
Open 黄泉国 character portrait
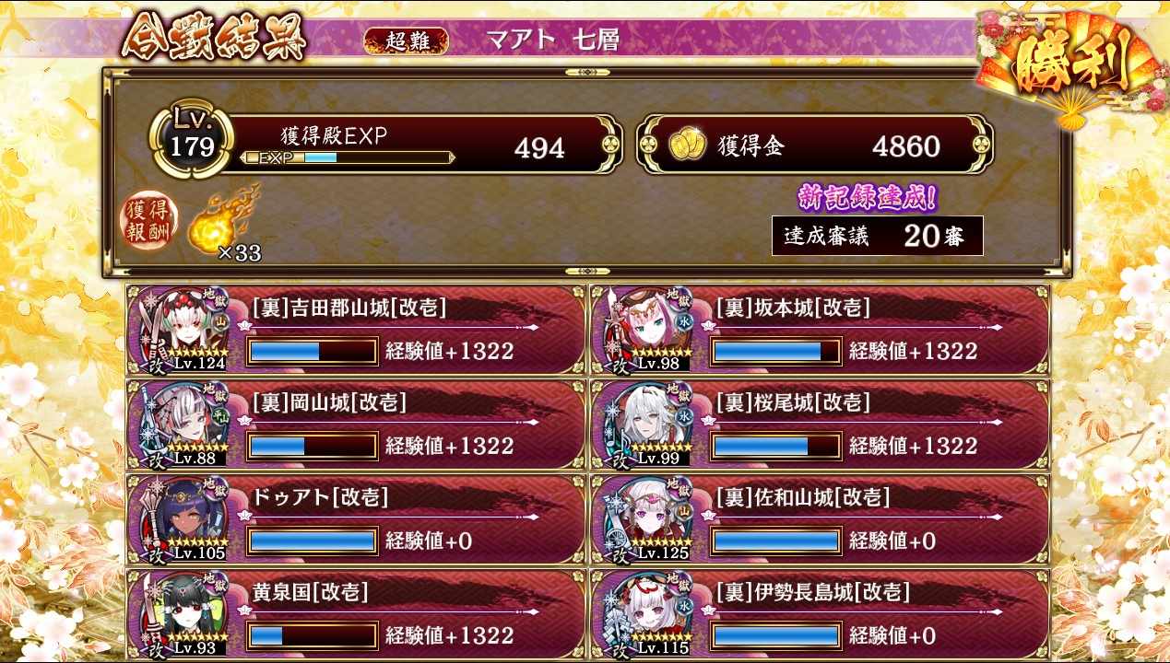coord(183,613)
